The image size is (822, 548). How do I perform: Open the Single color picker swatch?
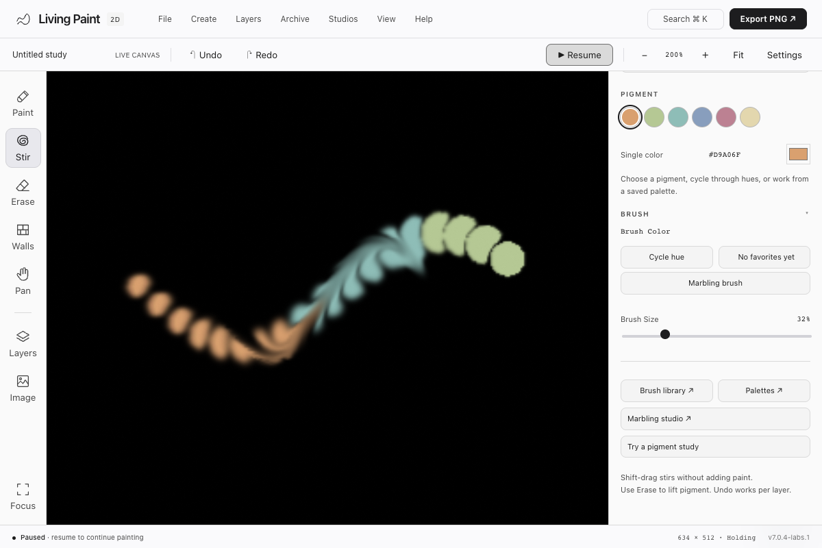798,154
